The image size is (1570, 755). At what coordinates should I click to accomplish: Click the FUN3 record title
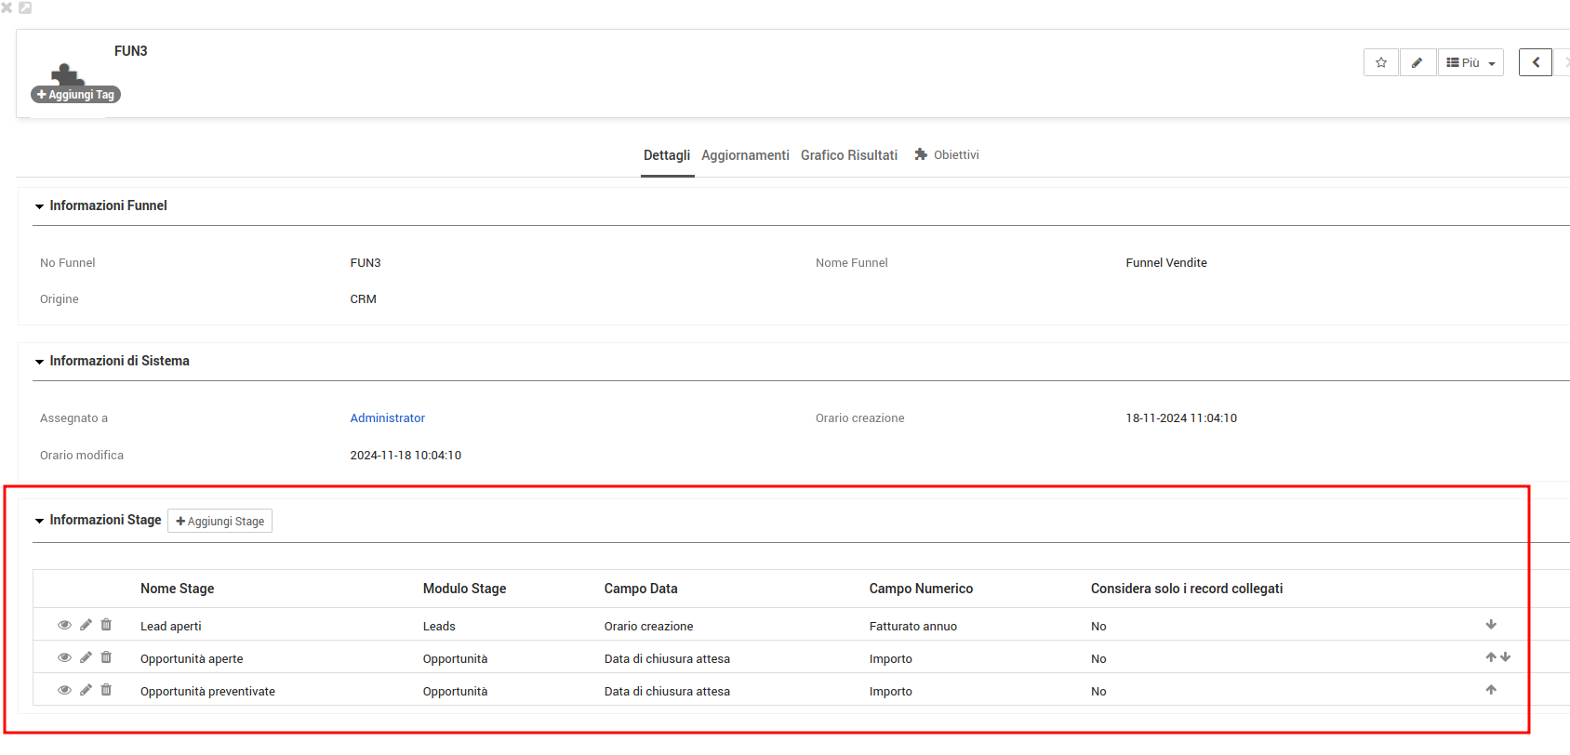coord(131,51)
